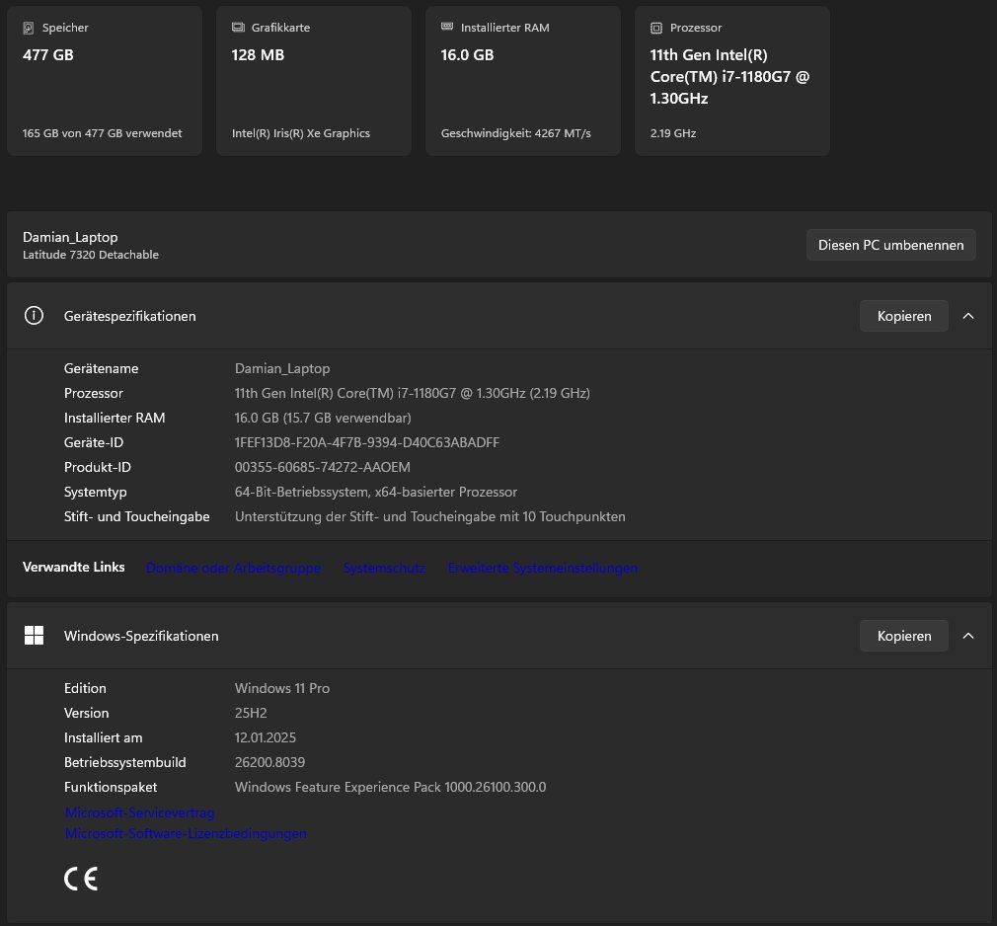Open the Grafikkarte 128 MB card
Image resolution: width=997 pixels, height=926 pixels.
click(314, 81)
